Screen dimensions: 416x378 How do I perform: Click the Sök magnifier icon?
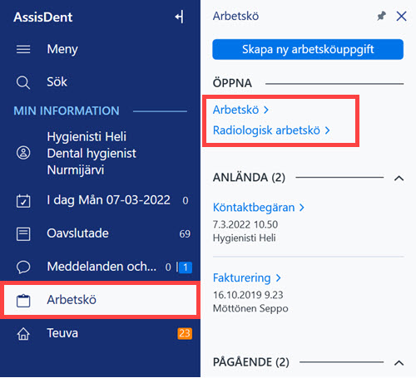pyautogui.click(x=23, y=82)
